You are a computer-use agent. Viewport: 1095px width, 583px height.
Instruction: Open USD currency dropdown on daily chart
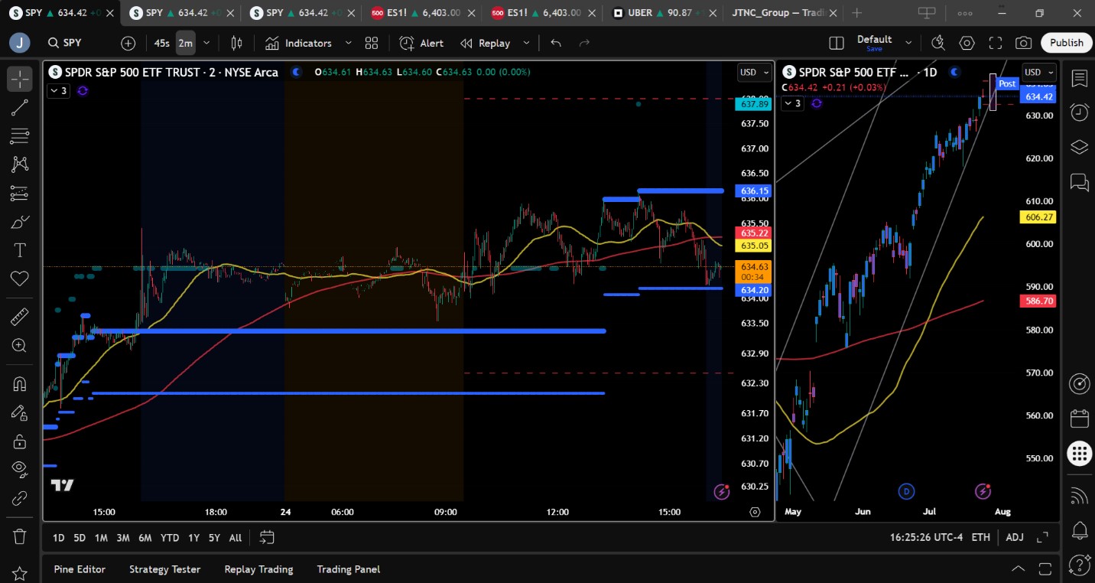tap(1038, 73)
